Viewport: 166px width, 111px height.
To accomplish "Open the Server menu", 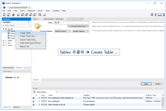I will point(40,11).
